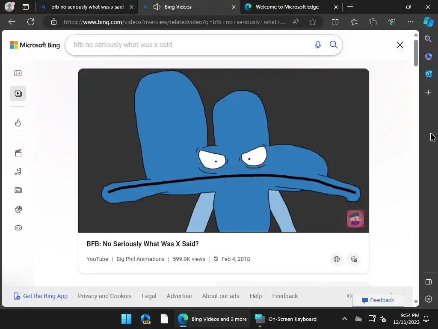Image resolution: width=438 pixels, height=329 pixels.
Task: Close the Welcome to Microsoft Edge tab
Action: (x=336, y=7)
